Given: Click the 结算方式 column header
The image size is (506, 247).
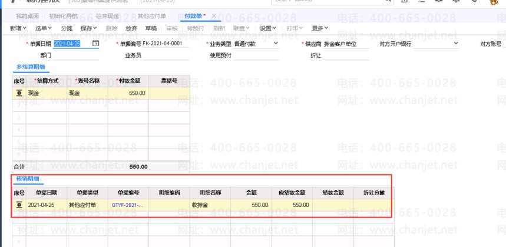Looking at the screenshot, I should pos(47,81).
